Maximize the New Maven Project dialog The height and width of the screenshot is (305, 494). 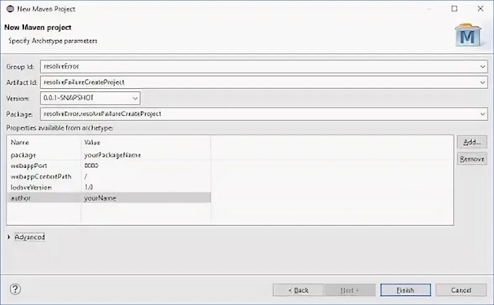pyautogui.click(x=454, y=9)
